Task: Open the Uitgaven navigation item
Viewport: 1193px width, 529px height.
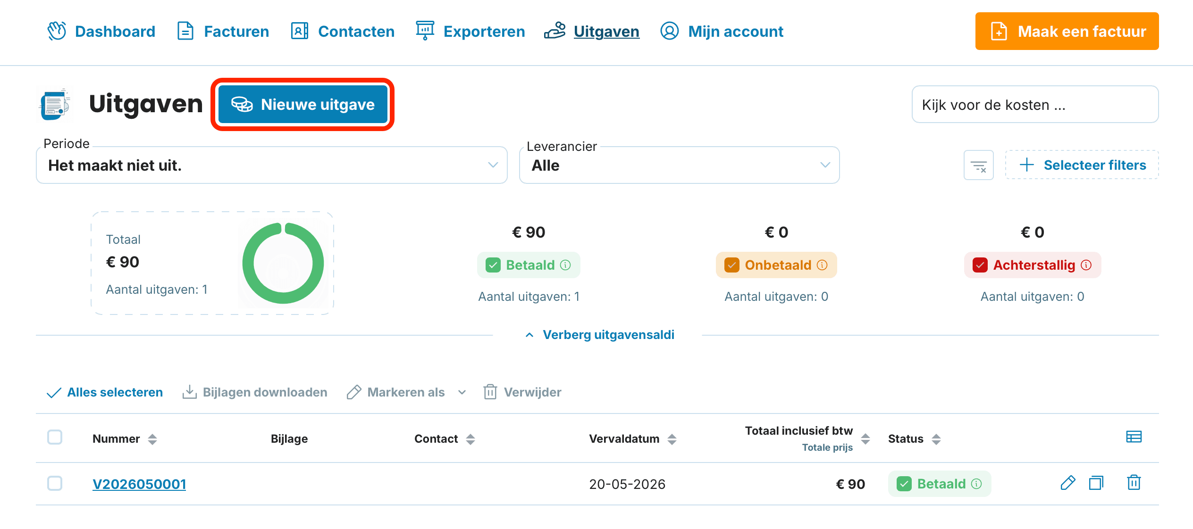Action: [592, 31]
